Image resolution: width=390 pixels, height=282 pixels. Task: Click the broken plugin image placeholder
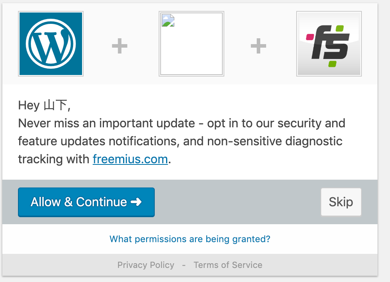click(191, 44)
